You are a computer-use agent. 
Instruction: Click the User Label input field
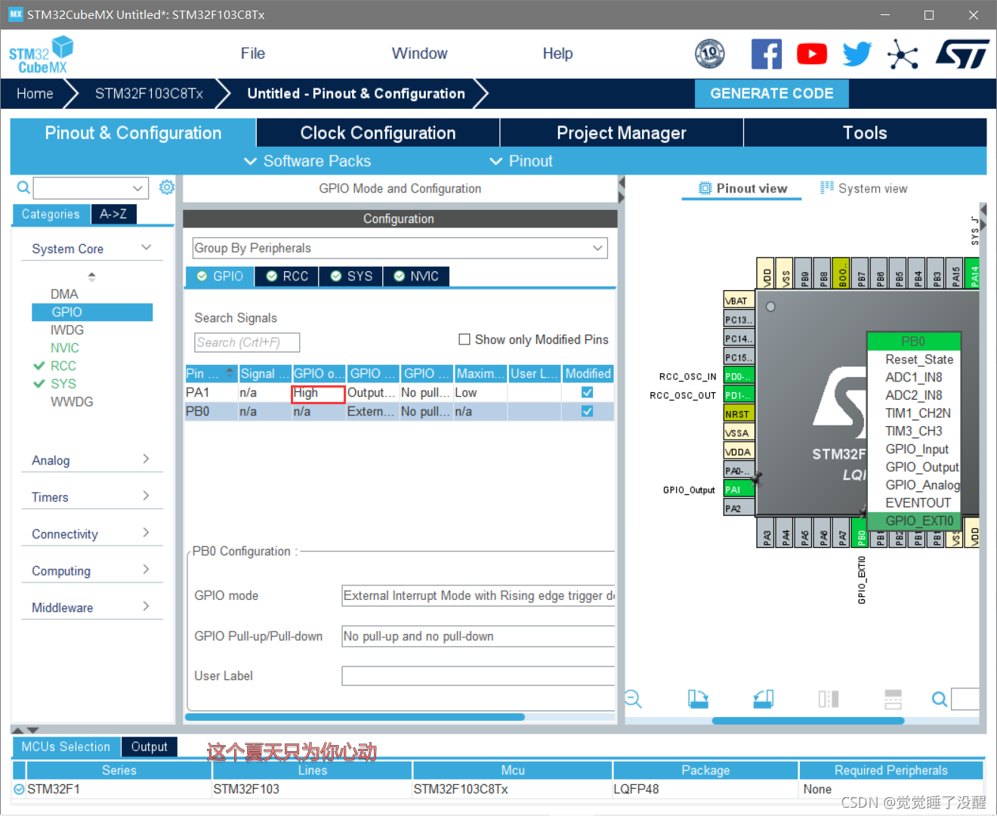pos(478,675)
